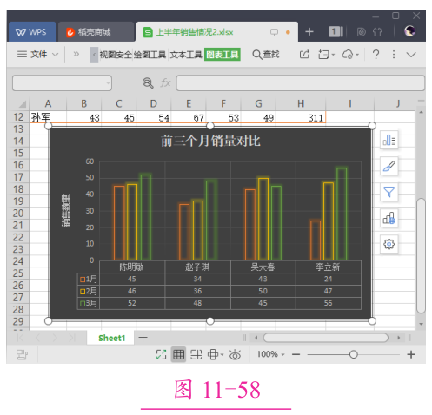Click the 3月 legend green swatch
The height and width of the screenshot is (415, 432).
point(83,303)
